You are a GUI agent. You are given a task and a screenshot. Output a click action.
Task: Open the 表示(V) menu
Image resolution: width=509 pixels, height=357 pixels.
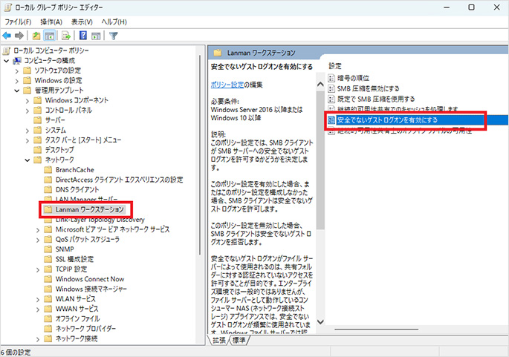[83, 21]
